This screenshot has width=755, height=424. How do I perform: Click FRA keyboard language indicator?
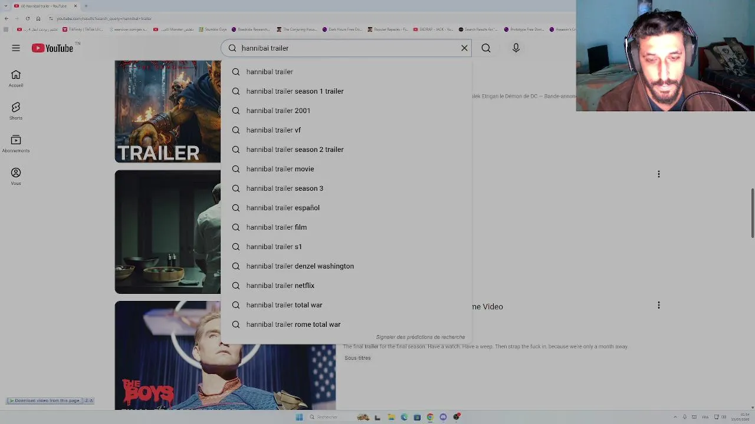click(705, 417)
